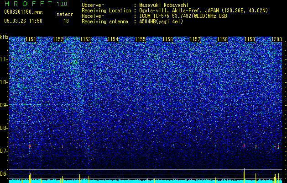Screen dimensions: 287x183
Task: Click the 1.0 frequency axis label
Action: (x=3, y=83)
